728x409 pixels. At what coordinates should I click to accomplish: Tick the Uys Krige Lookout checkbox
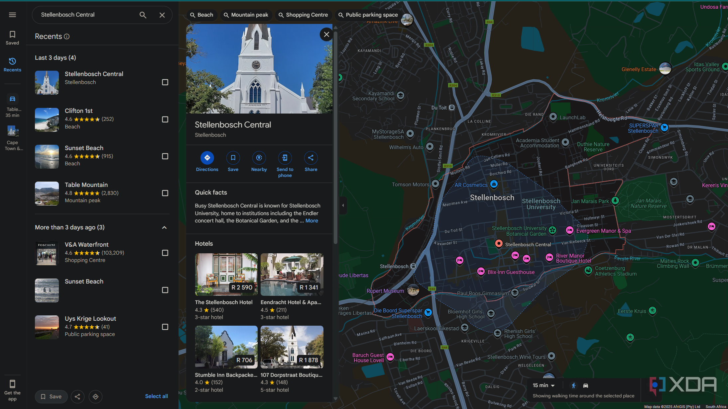point(165,327)
